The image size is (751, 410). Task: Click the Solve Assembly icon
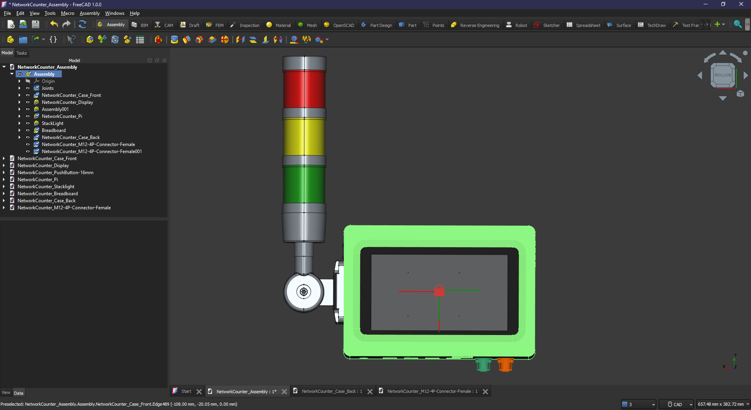(115, 39)
